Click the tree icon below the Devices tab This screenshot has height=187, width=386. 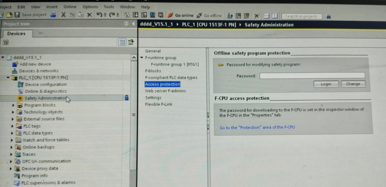6,42
